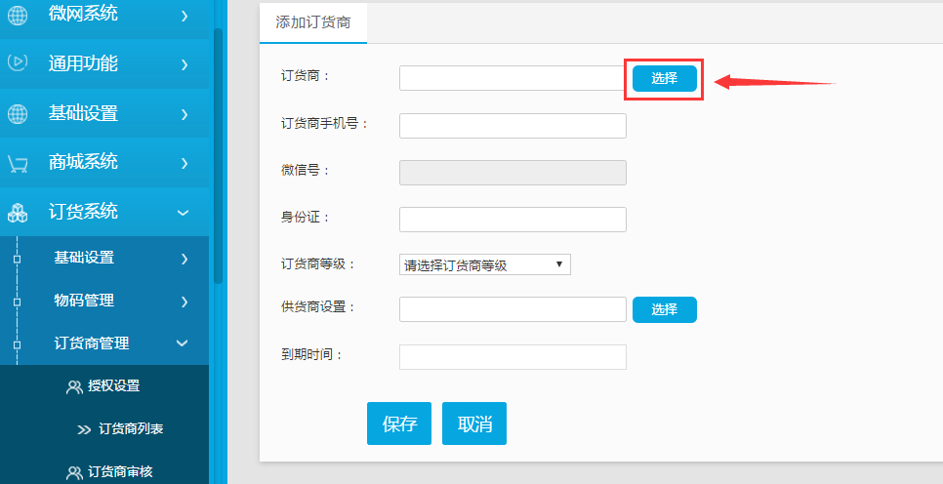Click the 取消 button
Screen dimensions: 943x484
coord(474,423)
